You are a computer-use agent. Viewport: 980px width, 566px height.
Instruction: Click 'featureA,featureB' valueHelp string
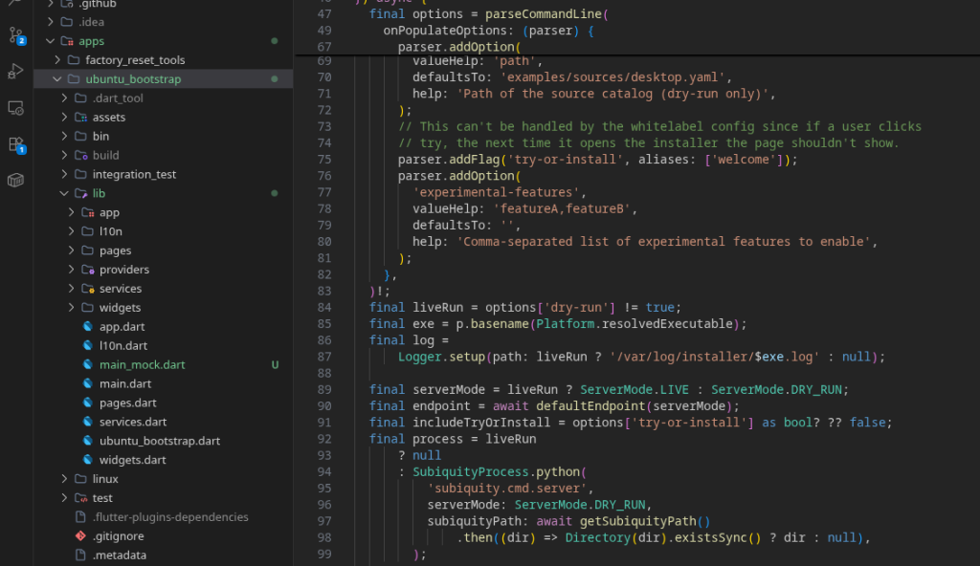561,208
